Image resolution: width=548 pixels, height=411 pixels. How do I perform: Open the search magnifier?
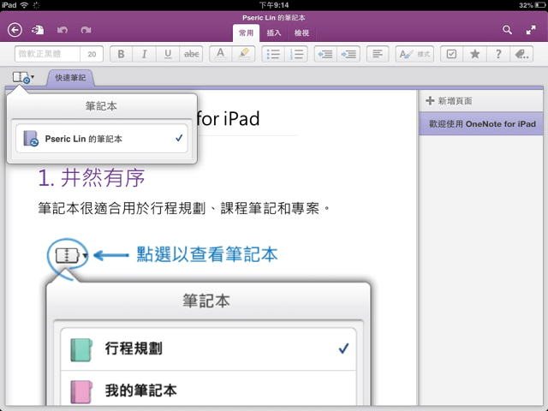[x=508, y=30]
